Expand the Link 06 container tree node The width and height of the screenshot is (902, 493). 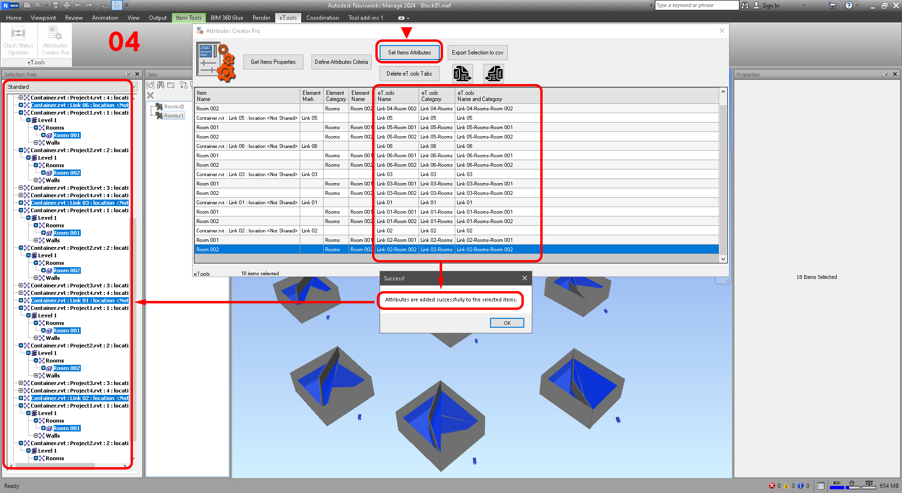[21, 105]
